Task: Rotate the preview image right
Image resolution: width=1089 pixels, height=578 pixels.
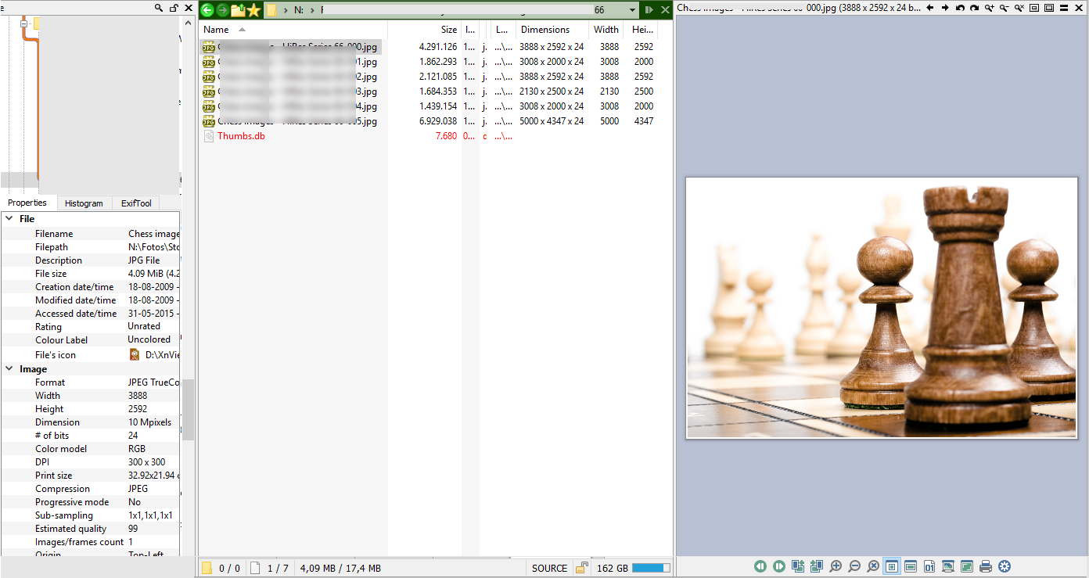Action: click(974, 8)
